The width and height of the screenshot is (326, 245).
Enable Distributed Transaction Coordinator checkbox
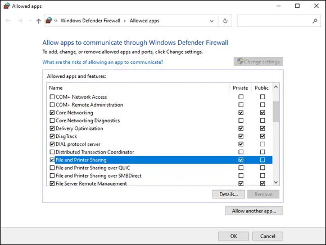click(x=52, y=152)
